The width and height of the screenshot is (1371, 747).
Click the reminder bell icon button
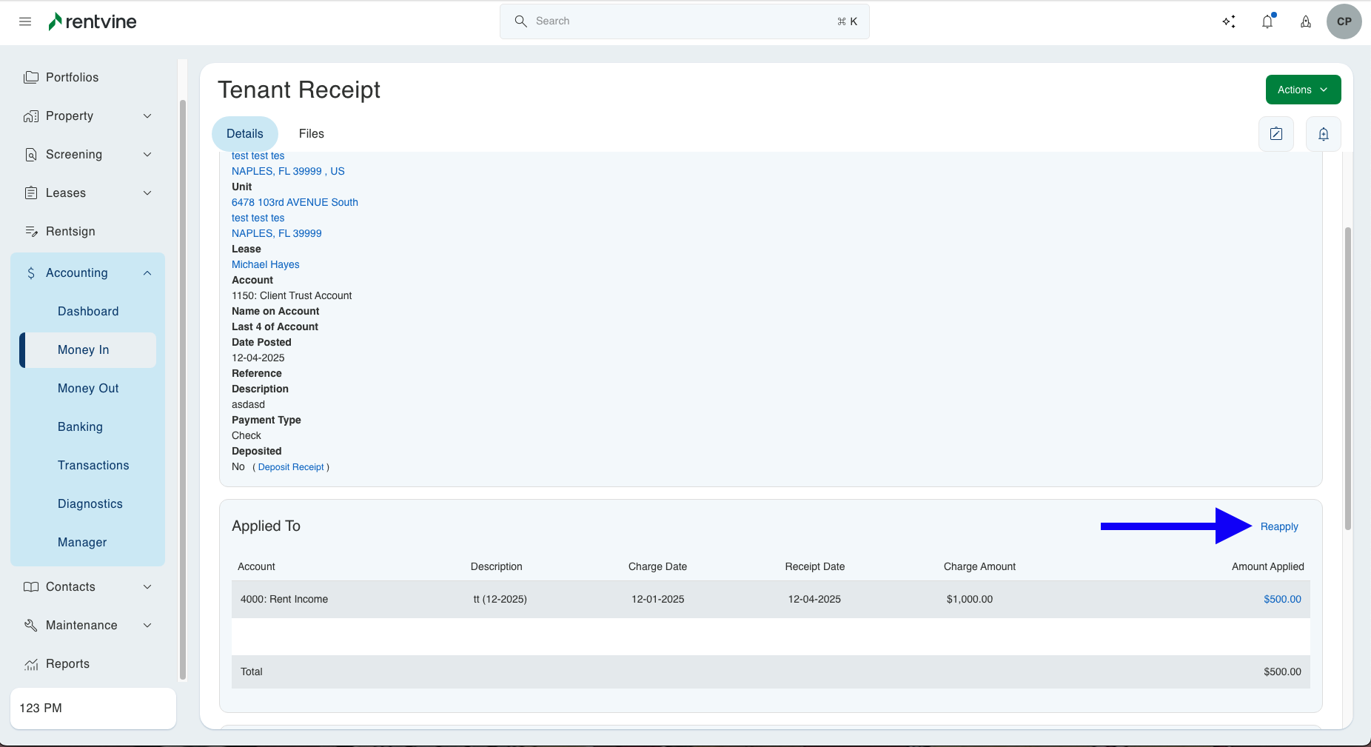pos(1323,134)
